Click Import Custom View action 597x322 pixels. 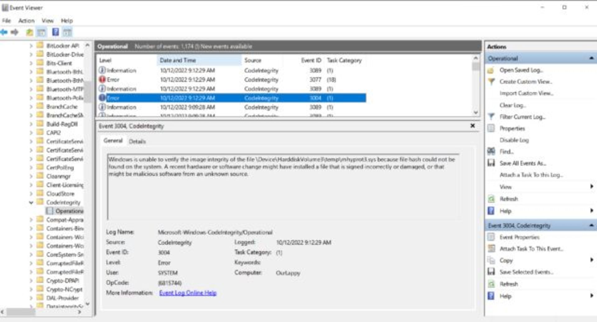point(526,93)
